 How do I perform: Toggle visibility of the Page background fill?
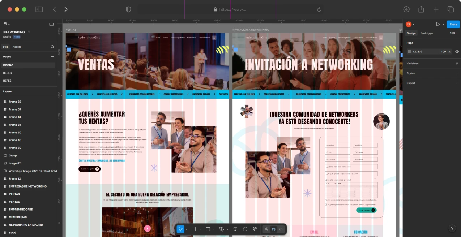457,51
